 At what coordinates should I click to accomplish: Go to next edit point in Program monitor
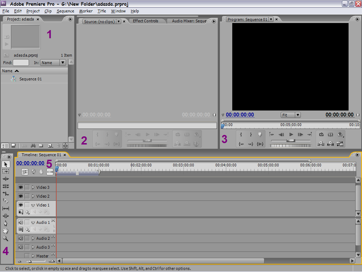click(x=310, y=134)
